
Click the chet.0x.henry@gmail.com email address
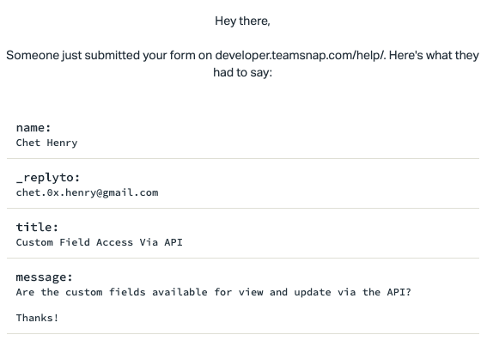(x=87, y=192)
